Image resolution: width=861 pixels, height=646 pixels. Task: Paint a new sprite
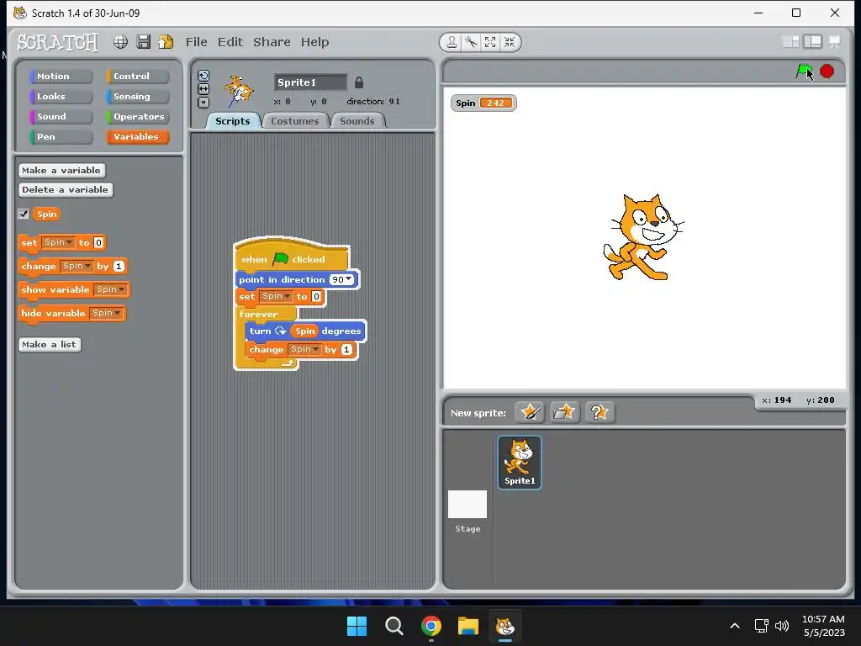tap(530, 412)
